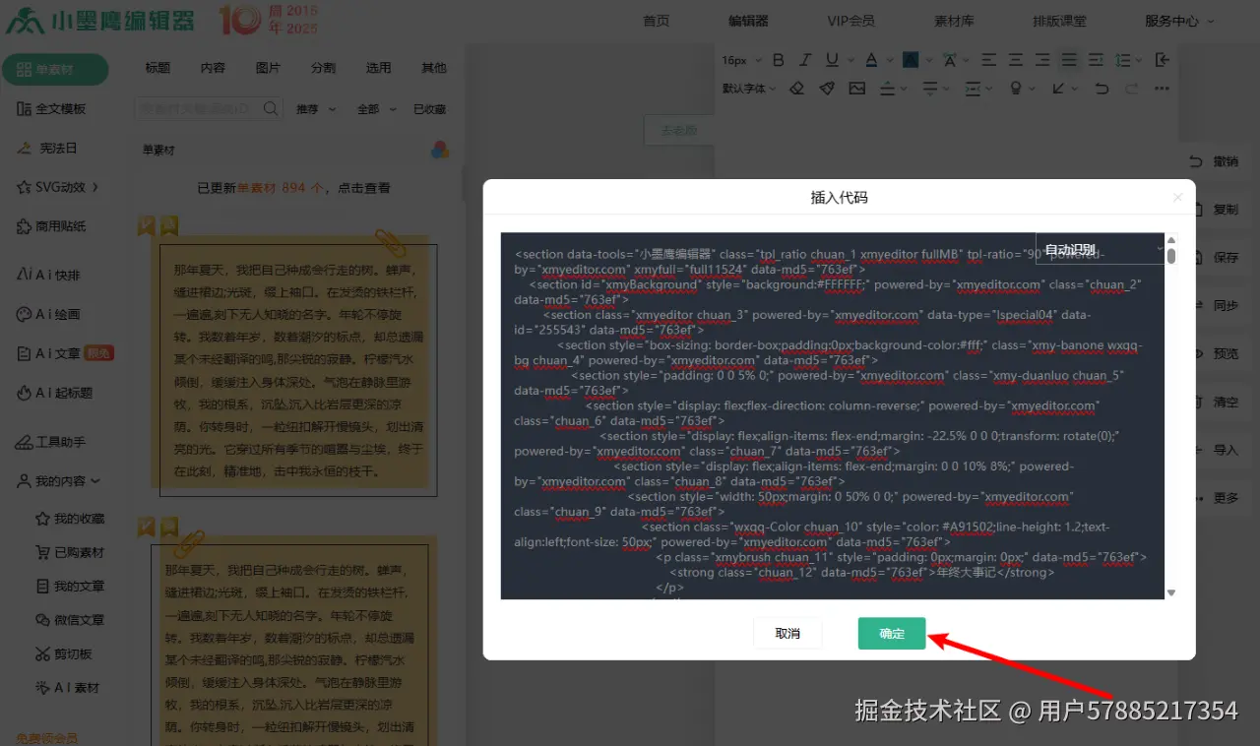The image size is (1260, 746).
Task: Toggle bold formatting in editor toolbar
Action: [778, 60]
